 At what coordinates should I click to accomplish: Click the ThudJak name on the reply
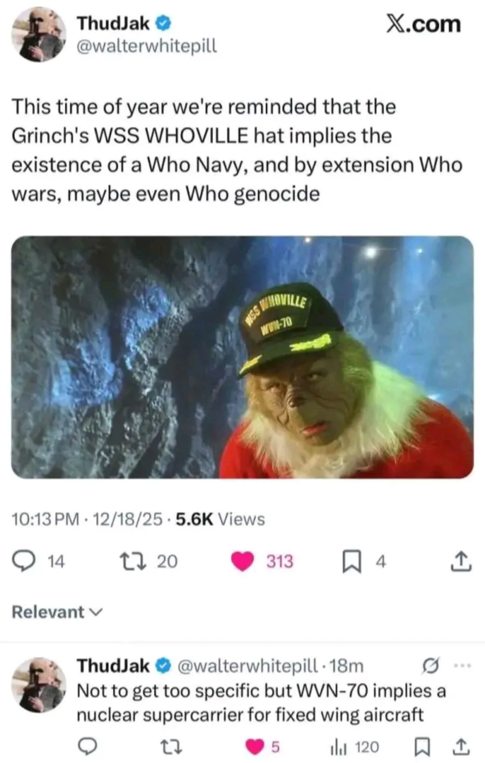click(113, 666)
